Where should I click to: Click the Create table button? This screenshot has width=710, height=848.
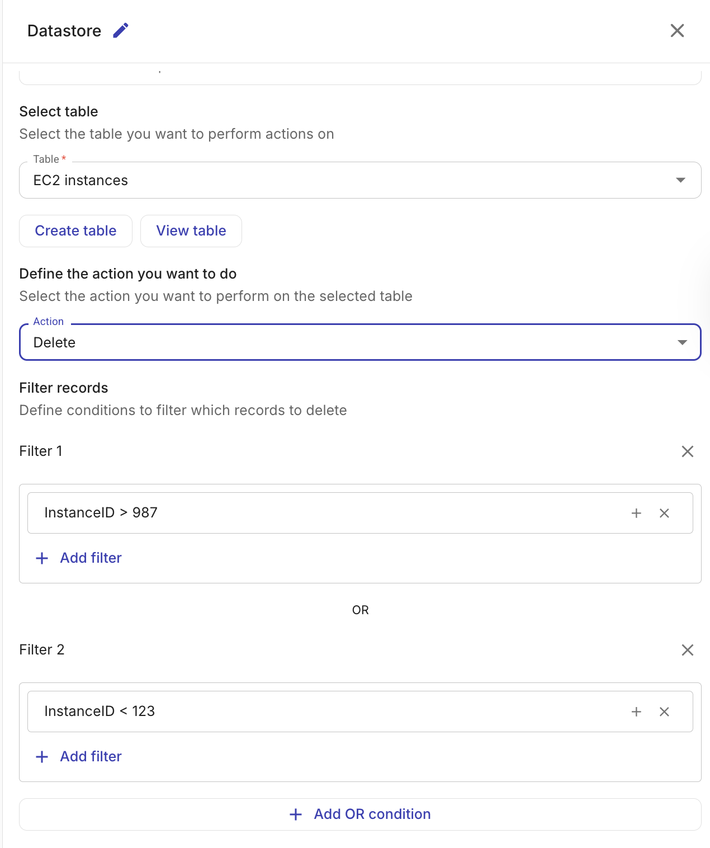click(75, 231)
